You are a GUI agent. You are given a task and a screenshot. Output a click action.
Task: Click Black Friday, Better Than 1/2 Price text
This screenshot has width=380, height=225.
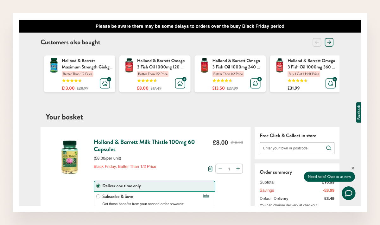click(125, 166)
